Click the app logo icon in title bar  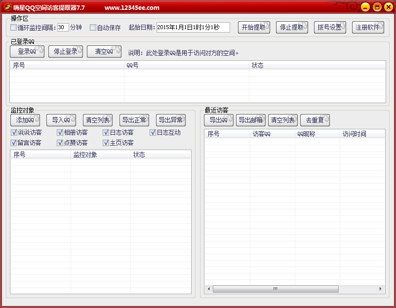(x=7, y=7)
